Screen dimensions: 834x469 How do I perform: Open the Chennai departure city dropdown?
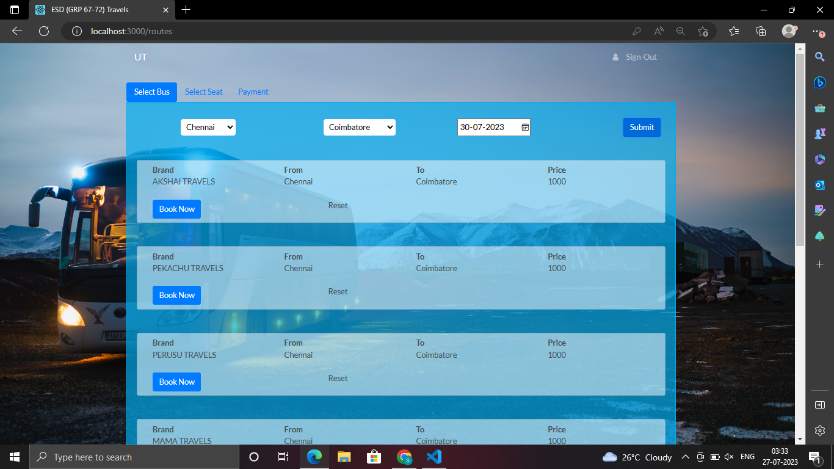[208, 127]
